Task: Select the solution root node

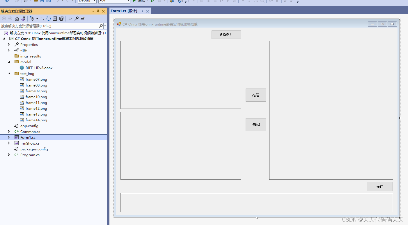Action: tap(55, 33)
